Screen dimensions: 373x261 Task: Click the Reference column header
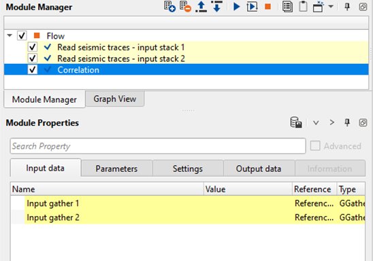314,189
